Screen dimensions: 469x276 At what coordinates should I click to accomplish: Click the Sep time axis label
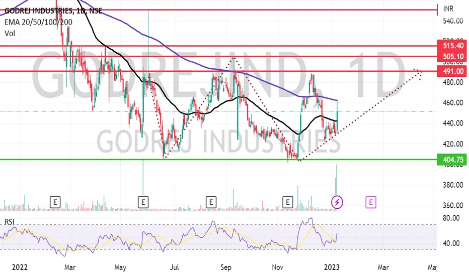click(x=226, y=267)
